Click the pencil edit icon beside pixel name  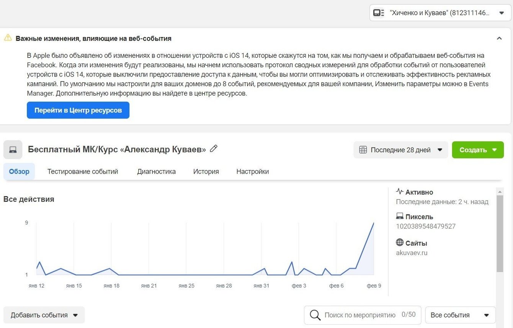(x=214, y=149)
